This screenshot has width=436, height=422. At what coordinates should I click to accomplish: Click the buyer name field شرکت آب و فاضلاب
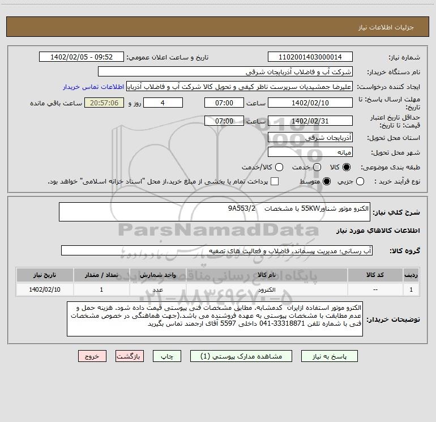click(x=225, y=71)
